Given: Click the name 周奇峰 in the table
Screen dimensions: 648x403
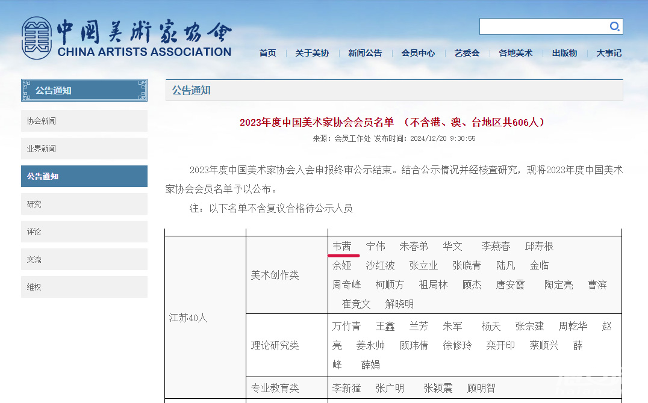Looking at the screenshot, I should point(347,285).
